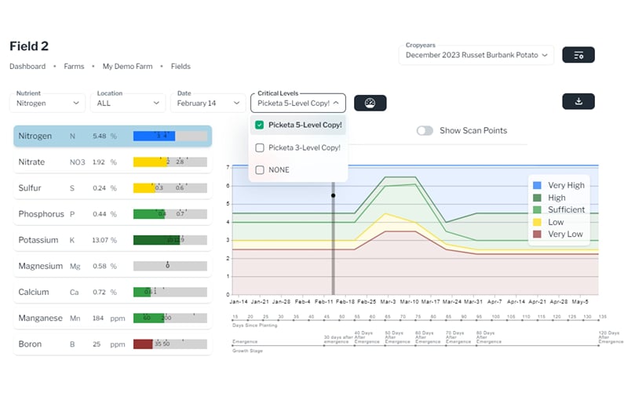
Task: Click the Very High legend swatch
Action: point(537,185)
